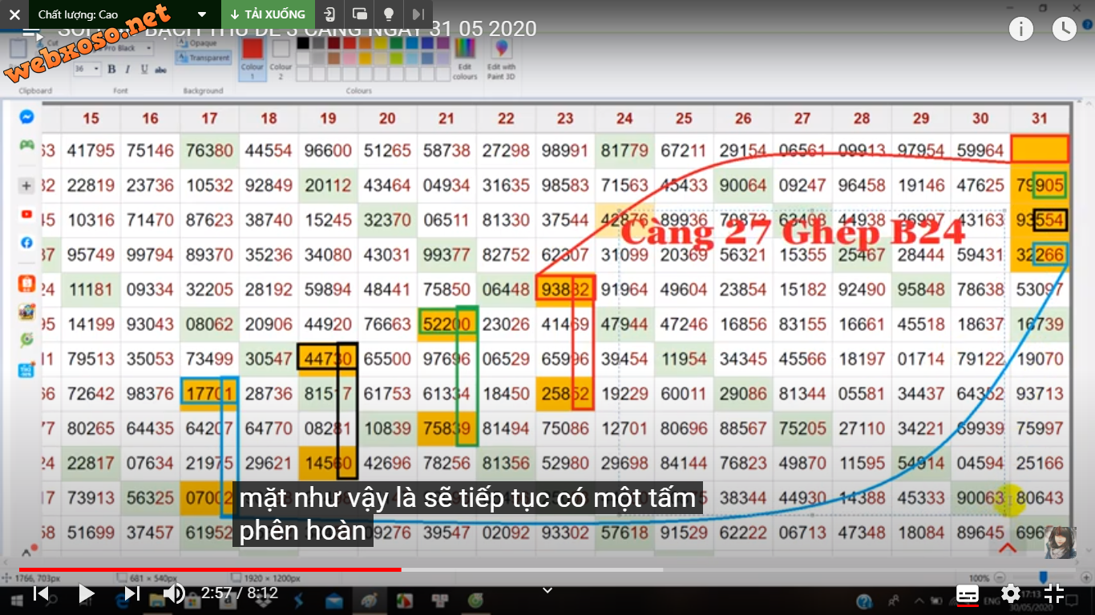Select Colour 1 red swatch in Paint
1095x615 pixels.
253,58
